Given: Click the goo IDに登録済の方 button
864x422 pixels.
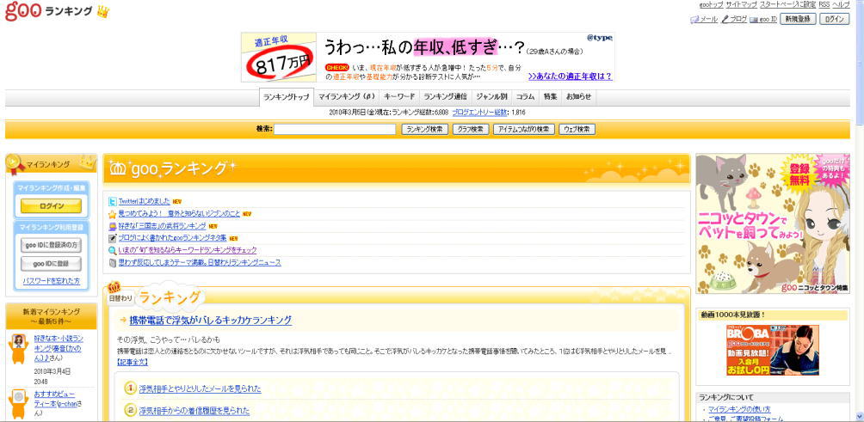Looking at the screenshot, I should (x=52, y=244).
